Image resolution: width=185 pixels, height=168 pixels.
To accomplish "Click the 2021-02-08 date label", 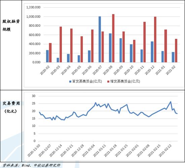I will [143, 151].
